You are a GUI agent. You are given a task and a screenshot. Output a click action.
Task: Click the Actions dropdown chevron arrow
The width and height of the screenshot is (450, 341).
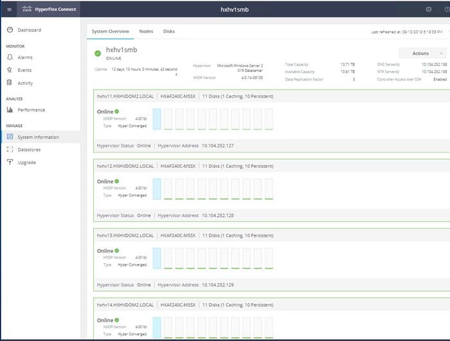(441, 53)
